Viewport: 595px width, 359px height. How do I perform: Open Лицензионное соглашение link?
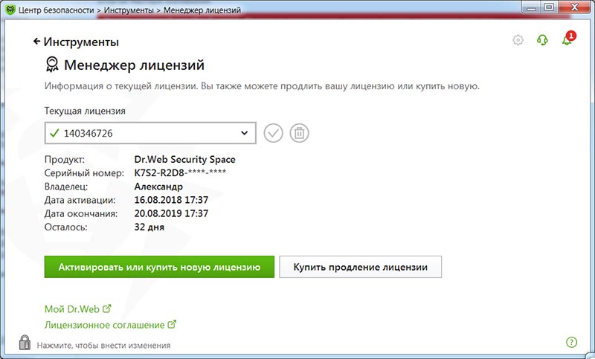click(110, 325)
